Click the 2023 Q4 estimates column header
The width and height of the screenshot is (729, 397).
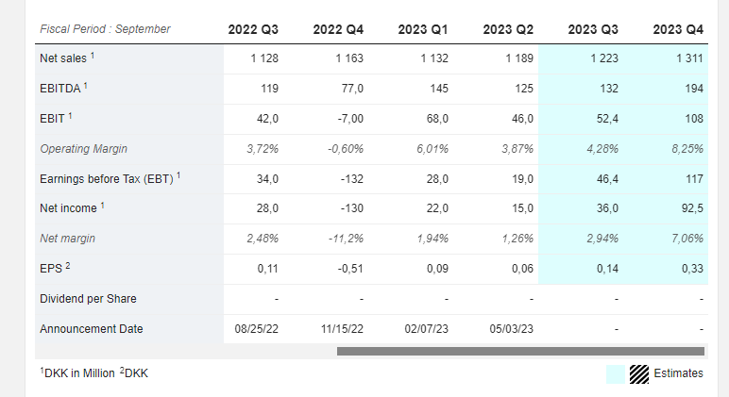[x=678, y=29]
